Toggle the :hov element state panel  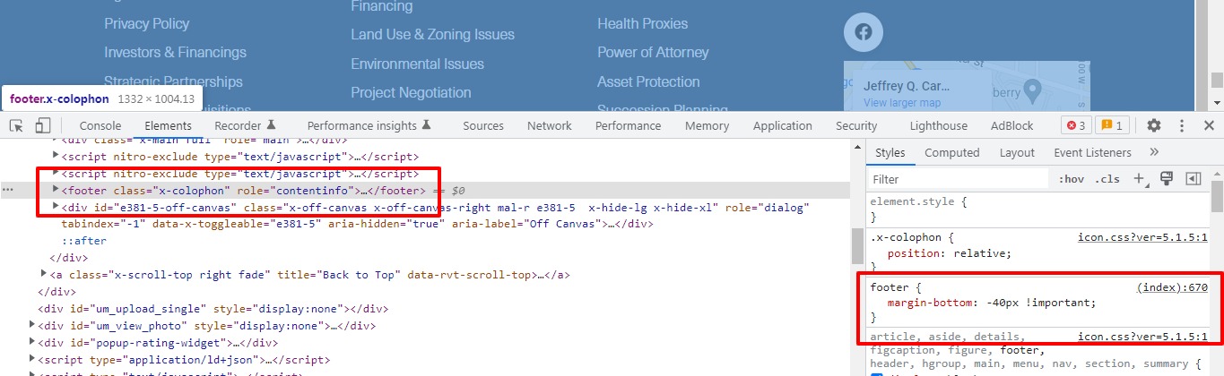pos(1072,179)
